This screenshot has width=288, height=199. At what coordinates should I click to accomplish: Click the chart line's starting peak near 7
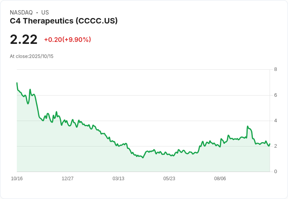(x=17, y=83)
